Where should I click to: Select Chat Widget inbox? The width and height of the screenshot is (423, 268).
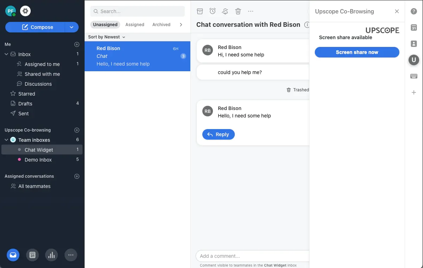click(x=42, y=150)
